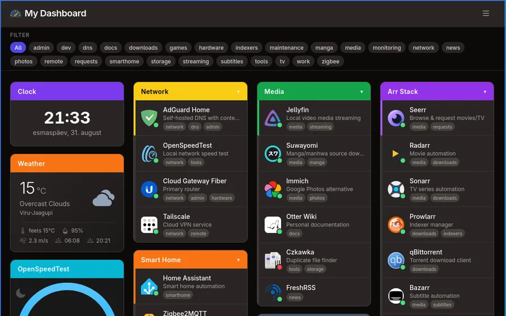506x316 pixels.
Task: Toggle the indexers filter chip
Action: click(247, 48)
